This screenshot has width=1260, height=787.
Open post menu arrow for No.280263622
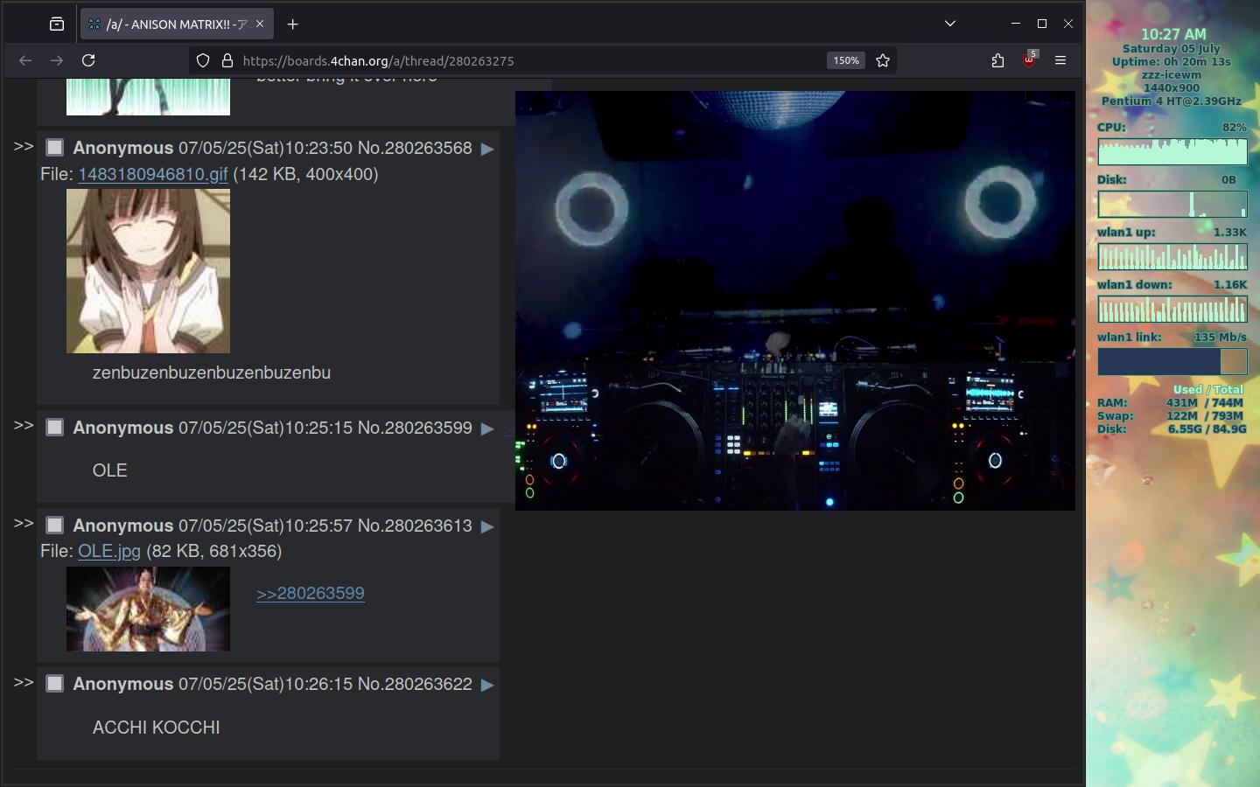pyautogui.click(x=487, y=685)
